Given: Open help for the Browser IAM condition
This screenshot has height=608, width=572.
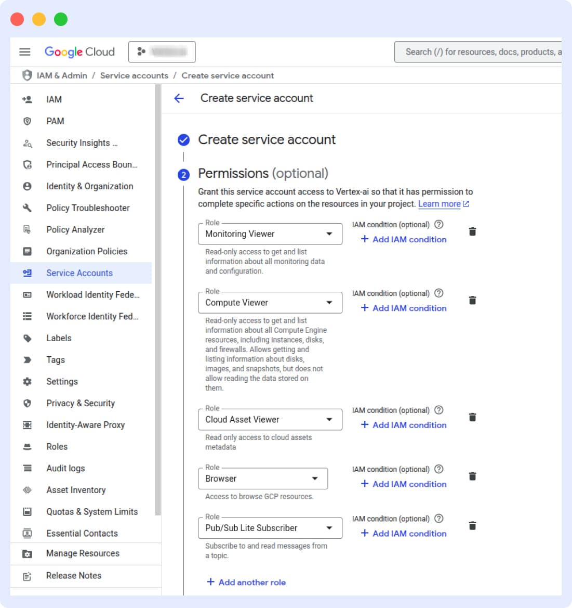Looking at the screenshot, I should (438, 469).
